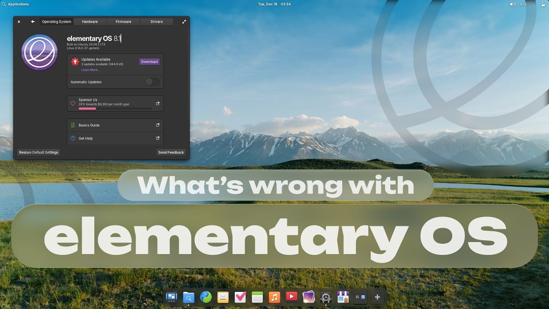Add a new workspace with plus button
This screenshot has height=309, width=549.
point(377,297)
